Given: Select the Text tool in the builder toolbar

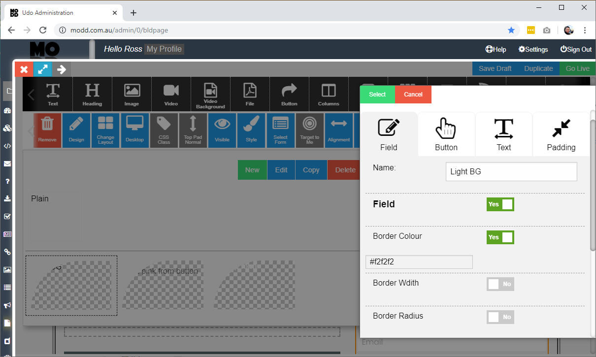Looking at the screenshot, I should [x=53, y=94].
